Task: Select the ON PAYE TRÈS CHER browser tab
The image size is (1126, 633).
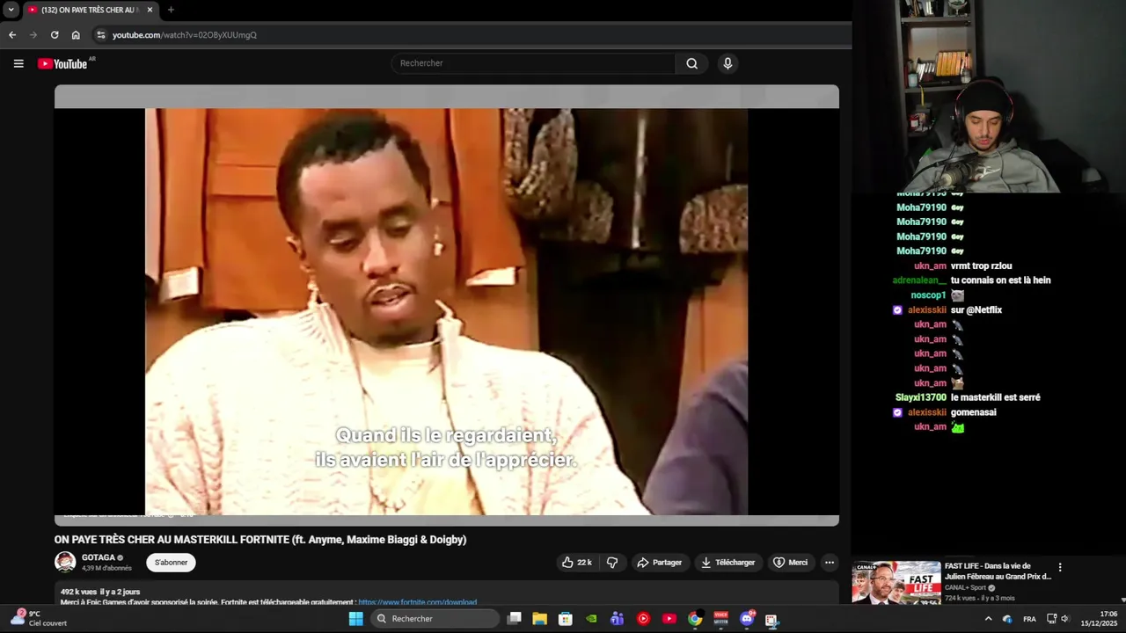Action: 90,10
